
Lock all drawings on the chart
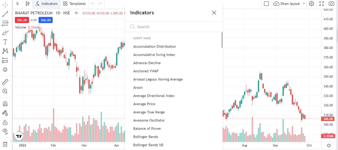click(x=5, y=122)
